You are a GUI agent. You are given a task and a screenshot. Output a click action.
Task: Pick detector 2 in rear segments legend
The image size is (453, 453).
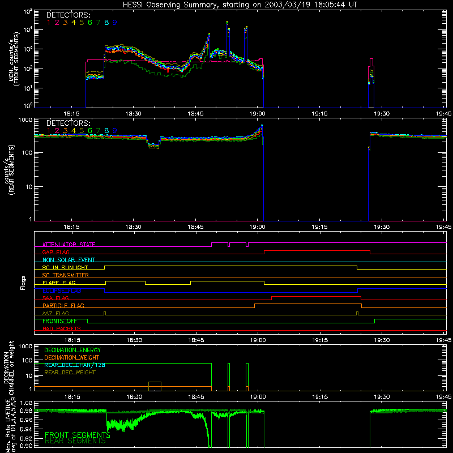pos(57,131)
